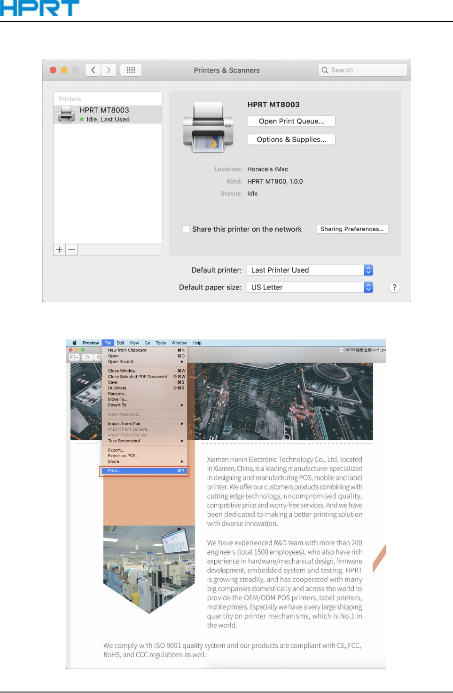Choose Close Window

click(146, 371)
